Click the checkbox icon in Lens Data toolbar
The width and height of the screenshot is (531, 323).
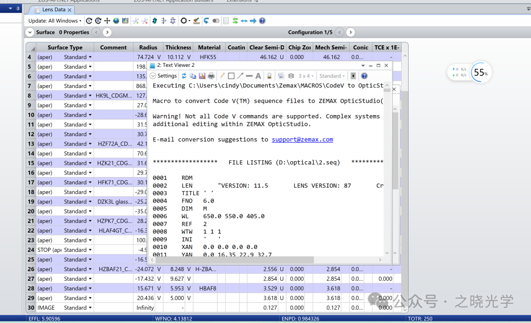pyautogui.click(x=226, y=21)
